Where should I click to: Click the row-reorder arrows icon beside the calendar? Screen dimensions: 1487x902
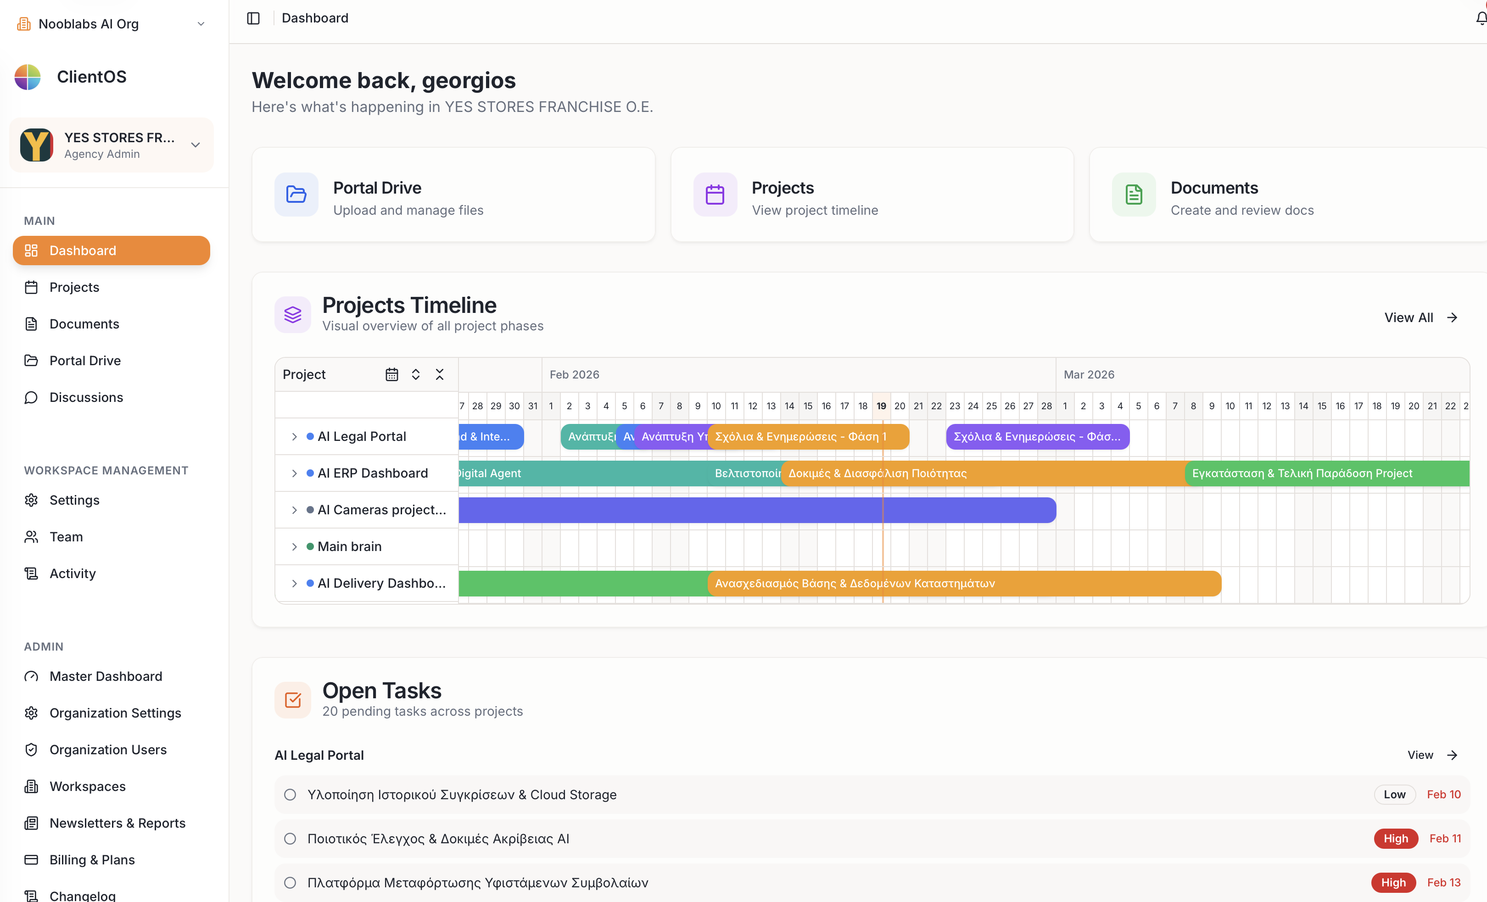(416, 374)
